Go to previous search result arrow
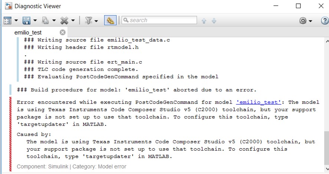The width and height of the screenshot is (329, 174). click(x=204, y=21)
